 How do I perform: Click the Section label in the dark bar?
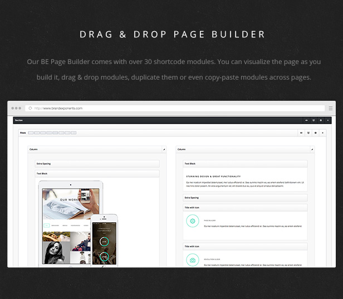click(19, 120)
